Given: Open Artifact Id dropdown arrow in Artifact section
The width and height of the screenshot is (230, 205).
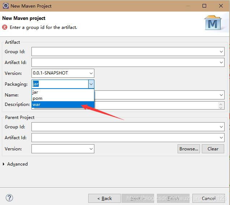Looking at the screenshot, I should click(221, 63).
